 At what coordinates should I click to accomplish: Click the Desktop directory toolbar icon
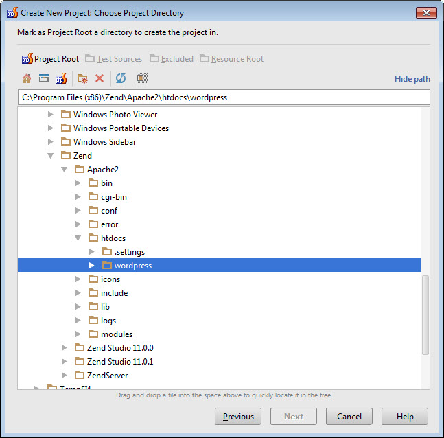coord(43,79)
